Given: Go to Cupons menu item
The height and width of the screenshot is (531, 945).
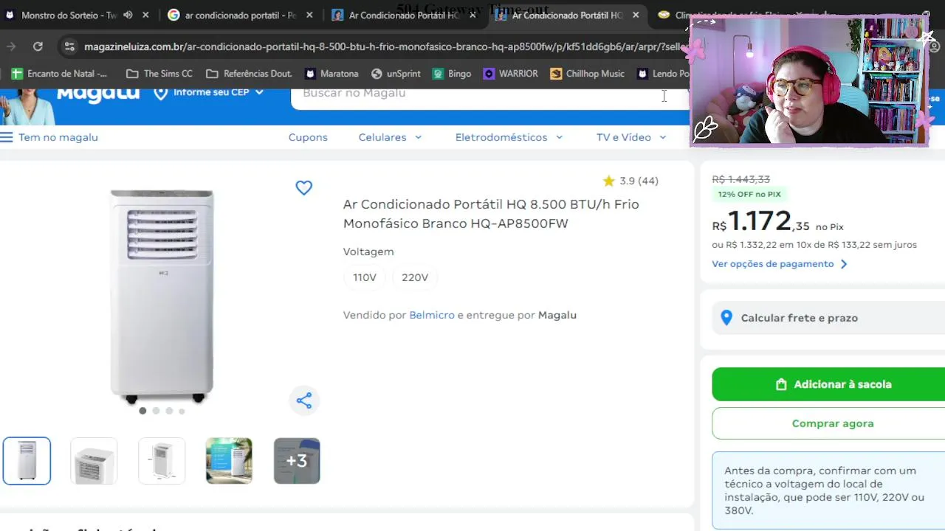Looking at the screenshot, I should [x=308, y=137].
